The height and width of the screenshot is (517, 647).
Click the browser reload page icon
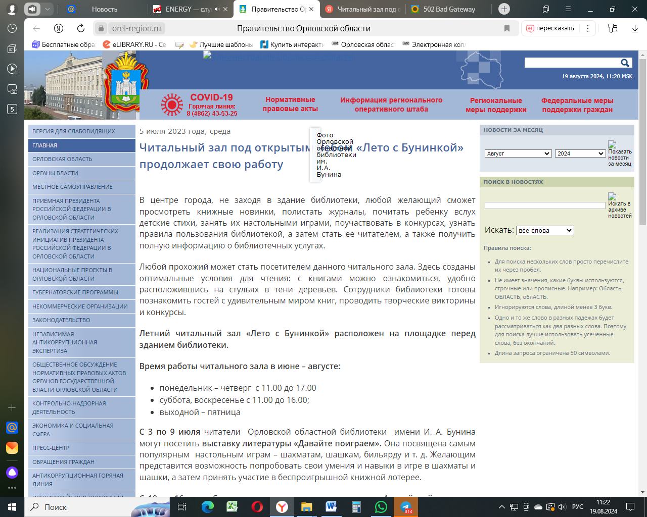pos(81,28)
